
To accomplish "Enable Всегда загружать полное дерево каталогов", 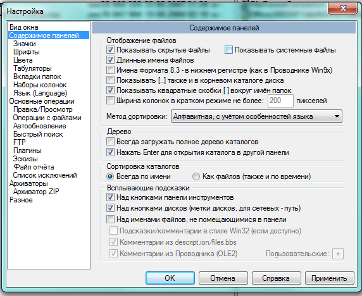I will pos(110,142).
